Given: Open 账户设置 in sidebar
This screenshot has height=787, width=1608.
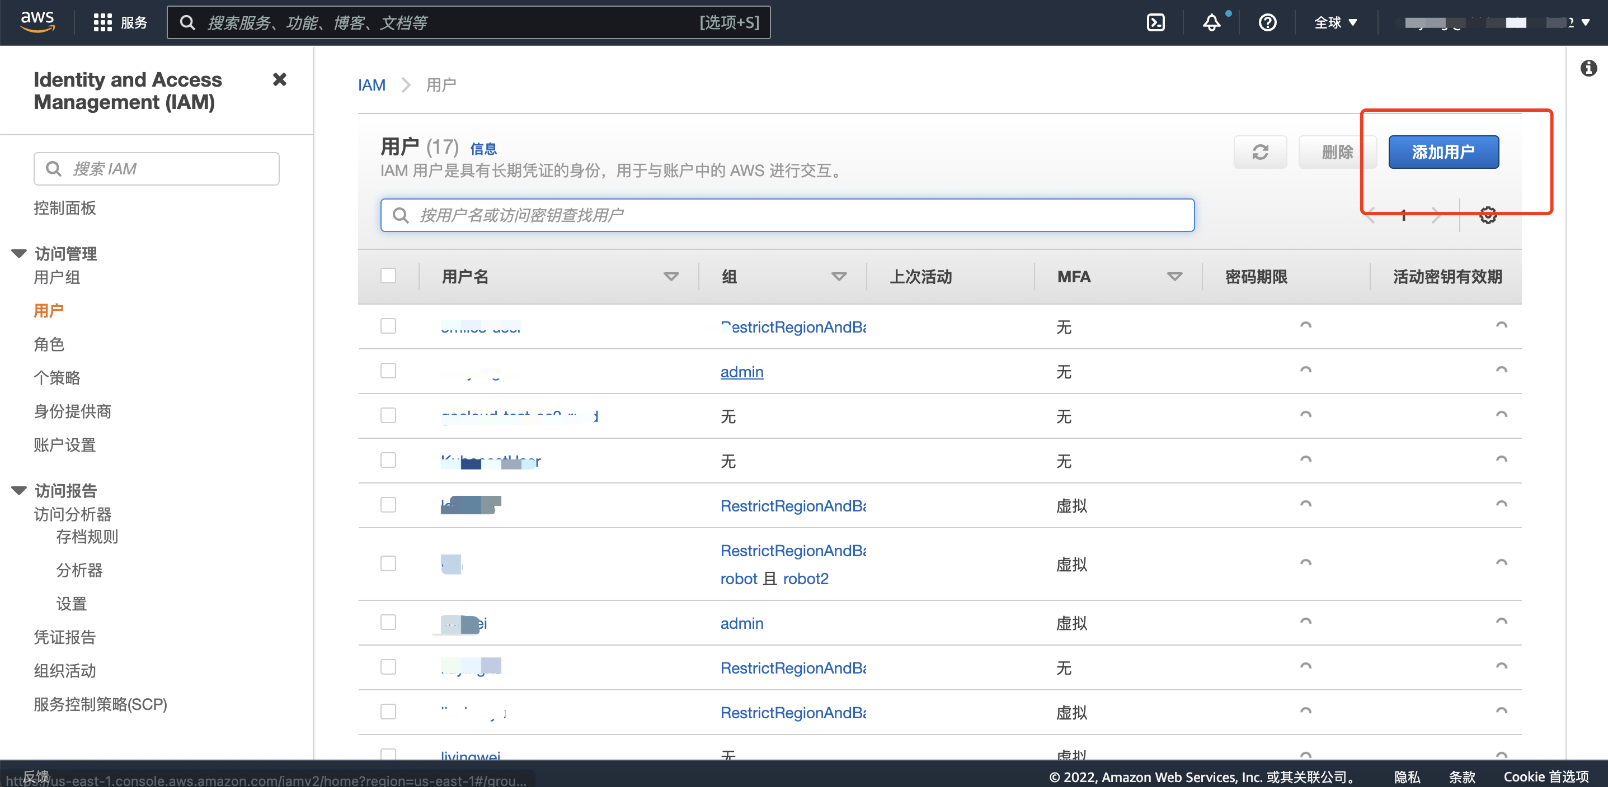Looking at the screenshot, I should (65, 445).
